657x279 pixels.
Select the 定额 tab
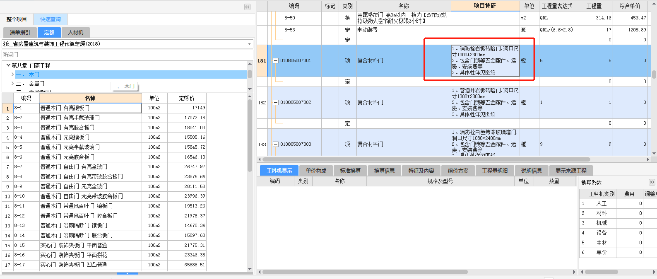pyautogui.click(x=49, y=32)
